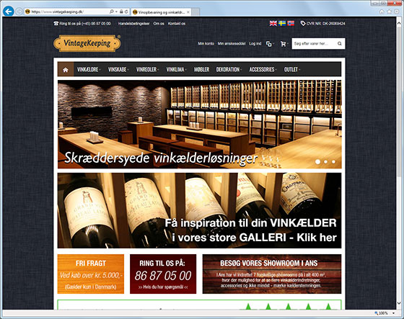Screen dimensions: 404x319
Task: Click the address bar search magnifier icon
Action: [112, 12]
